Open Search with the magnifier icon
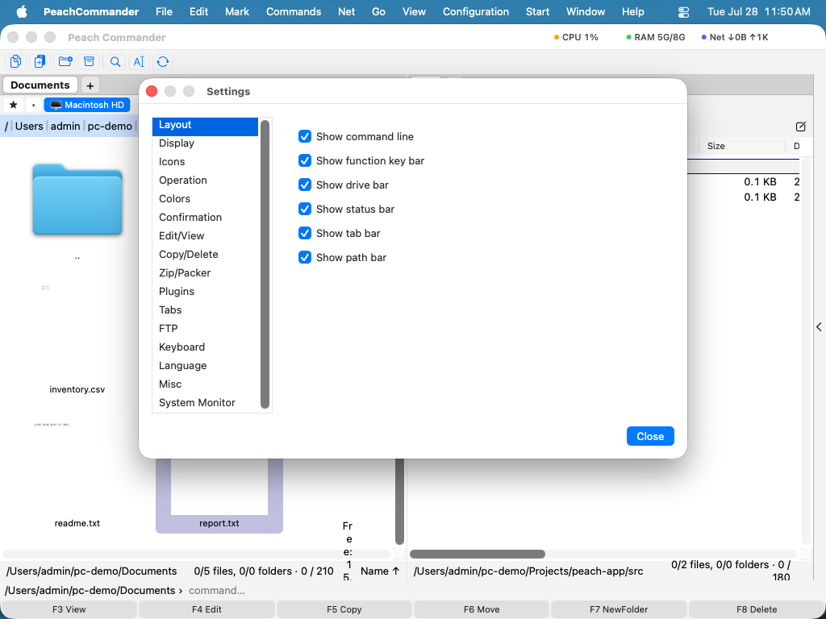The height and width of the screenshot is (619, 826). pyautogui.click(x=115, y=61)
